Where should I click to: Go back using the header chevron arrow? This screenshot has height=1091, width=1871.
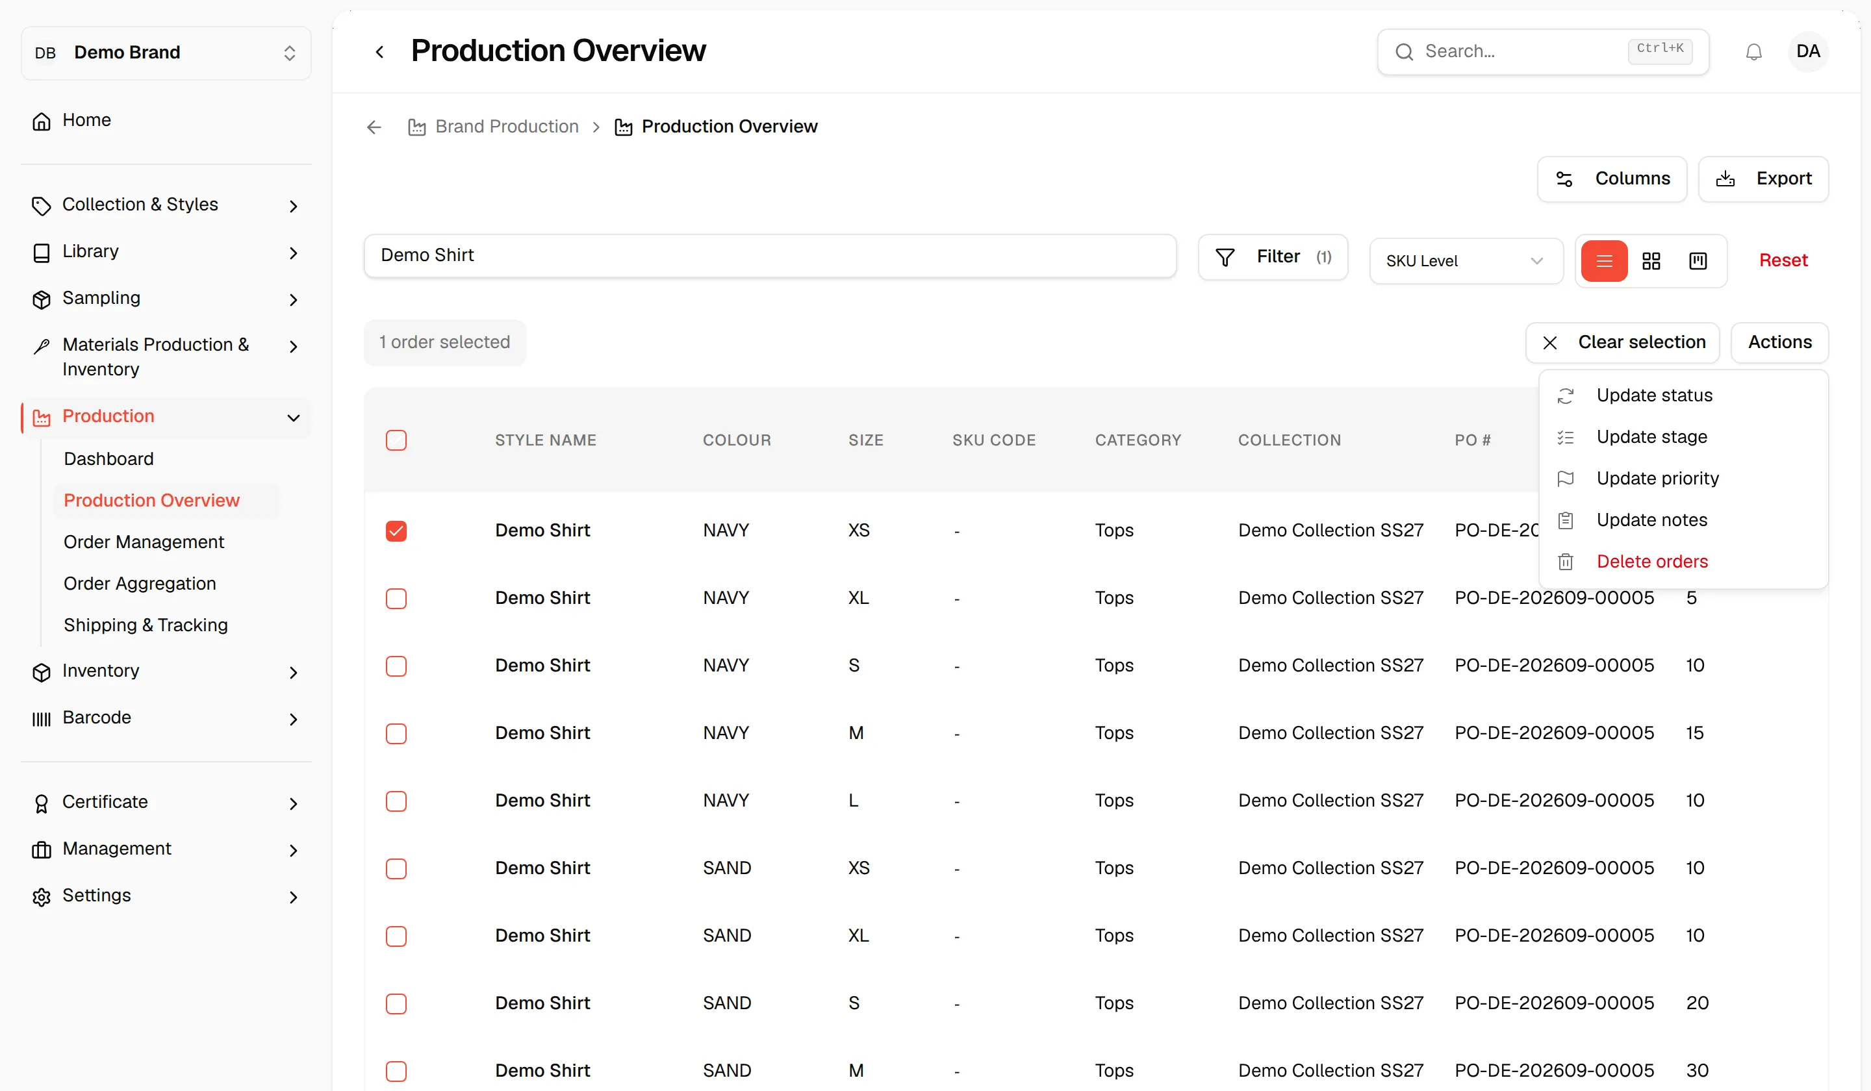point(379,52)
